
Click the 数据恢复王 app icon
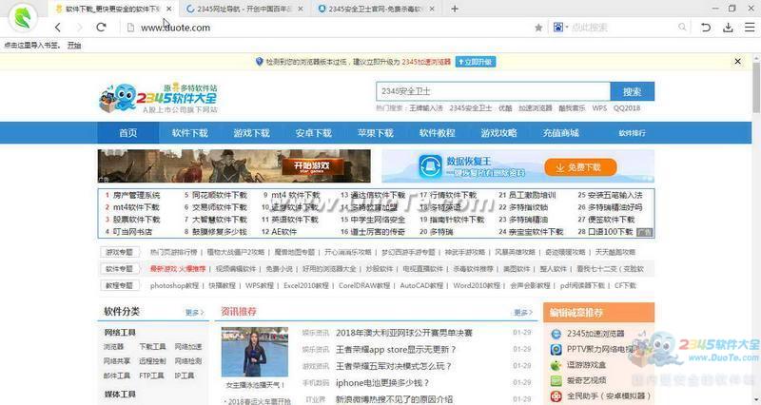click(430, 166)
